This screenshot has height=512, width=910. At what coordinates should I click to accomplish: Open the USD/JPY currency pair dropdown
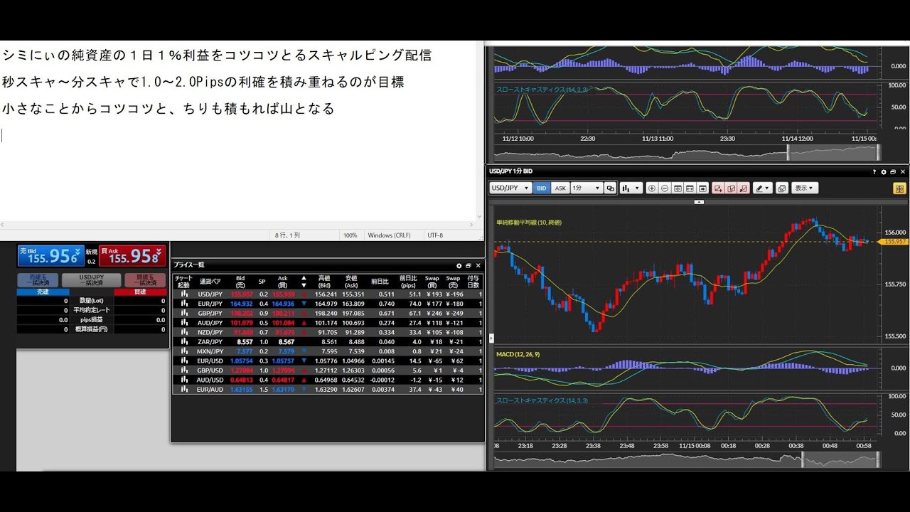point(510,188)
